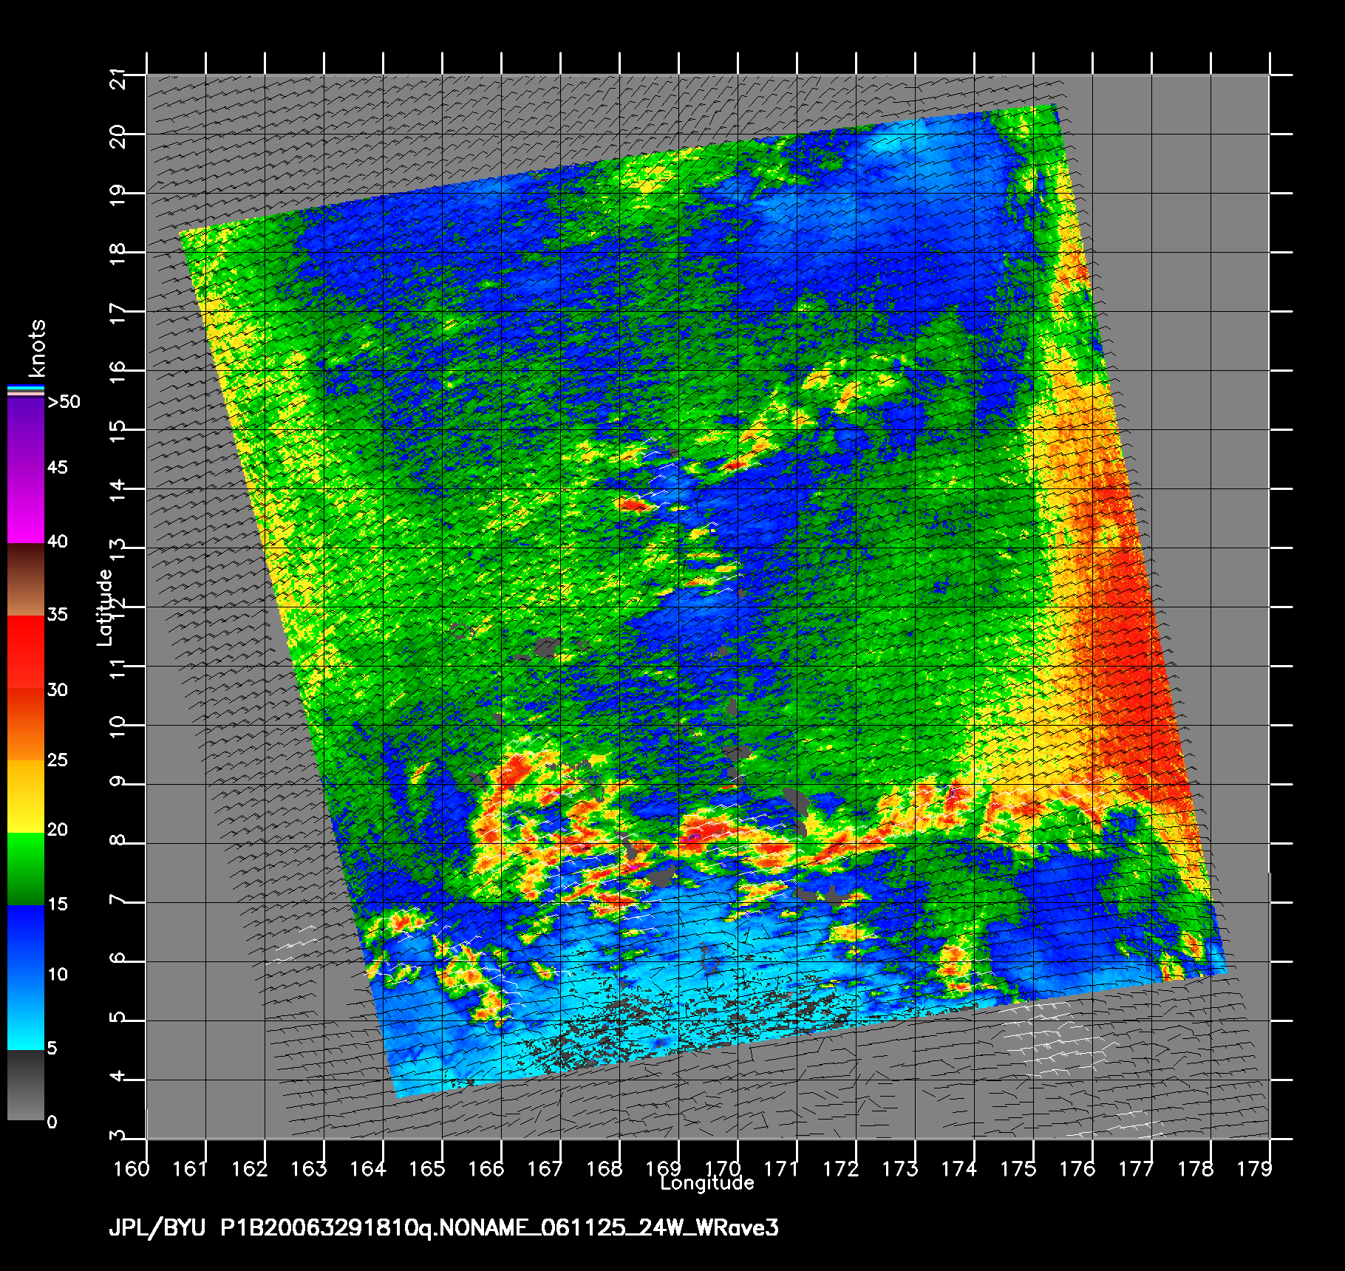The height and width of the screenshot is (1271, 1345).
Task: Click the rotated latitude label 4
Action: [118, 1077]
